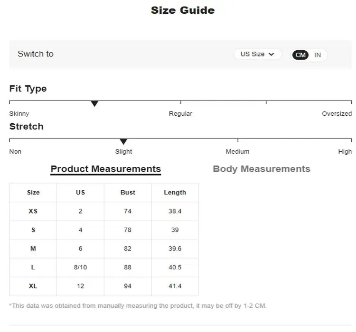Click the Stretch slider triangle marker
The height and width of the screenshot is (332, 356).
[x=123, y=142]
